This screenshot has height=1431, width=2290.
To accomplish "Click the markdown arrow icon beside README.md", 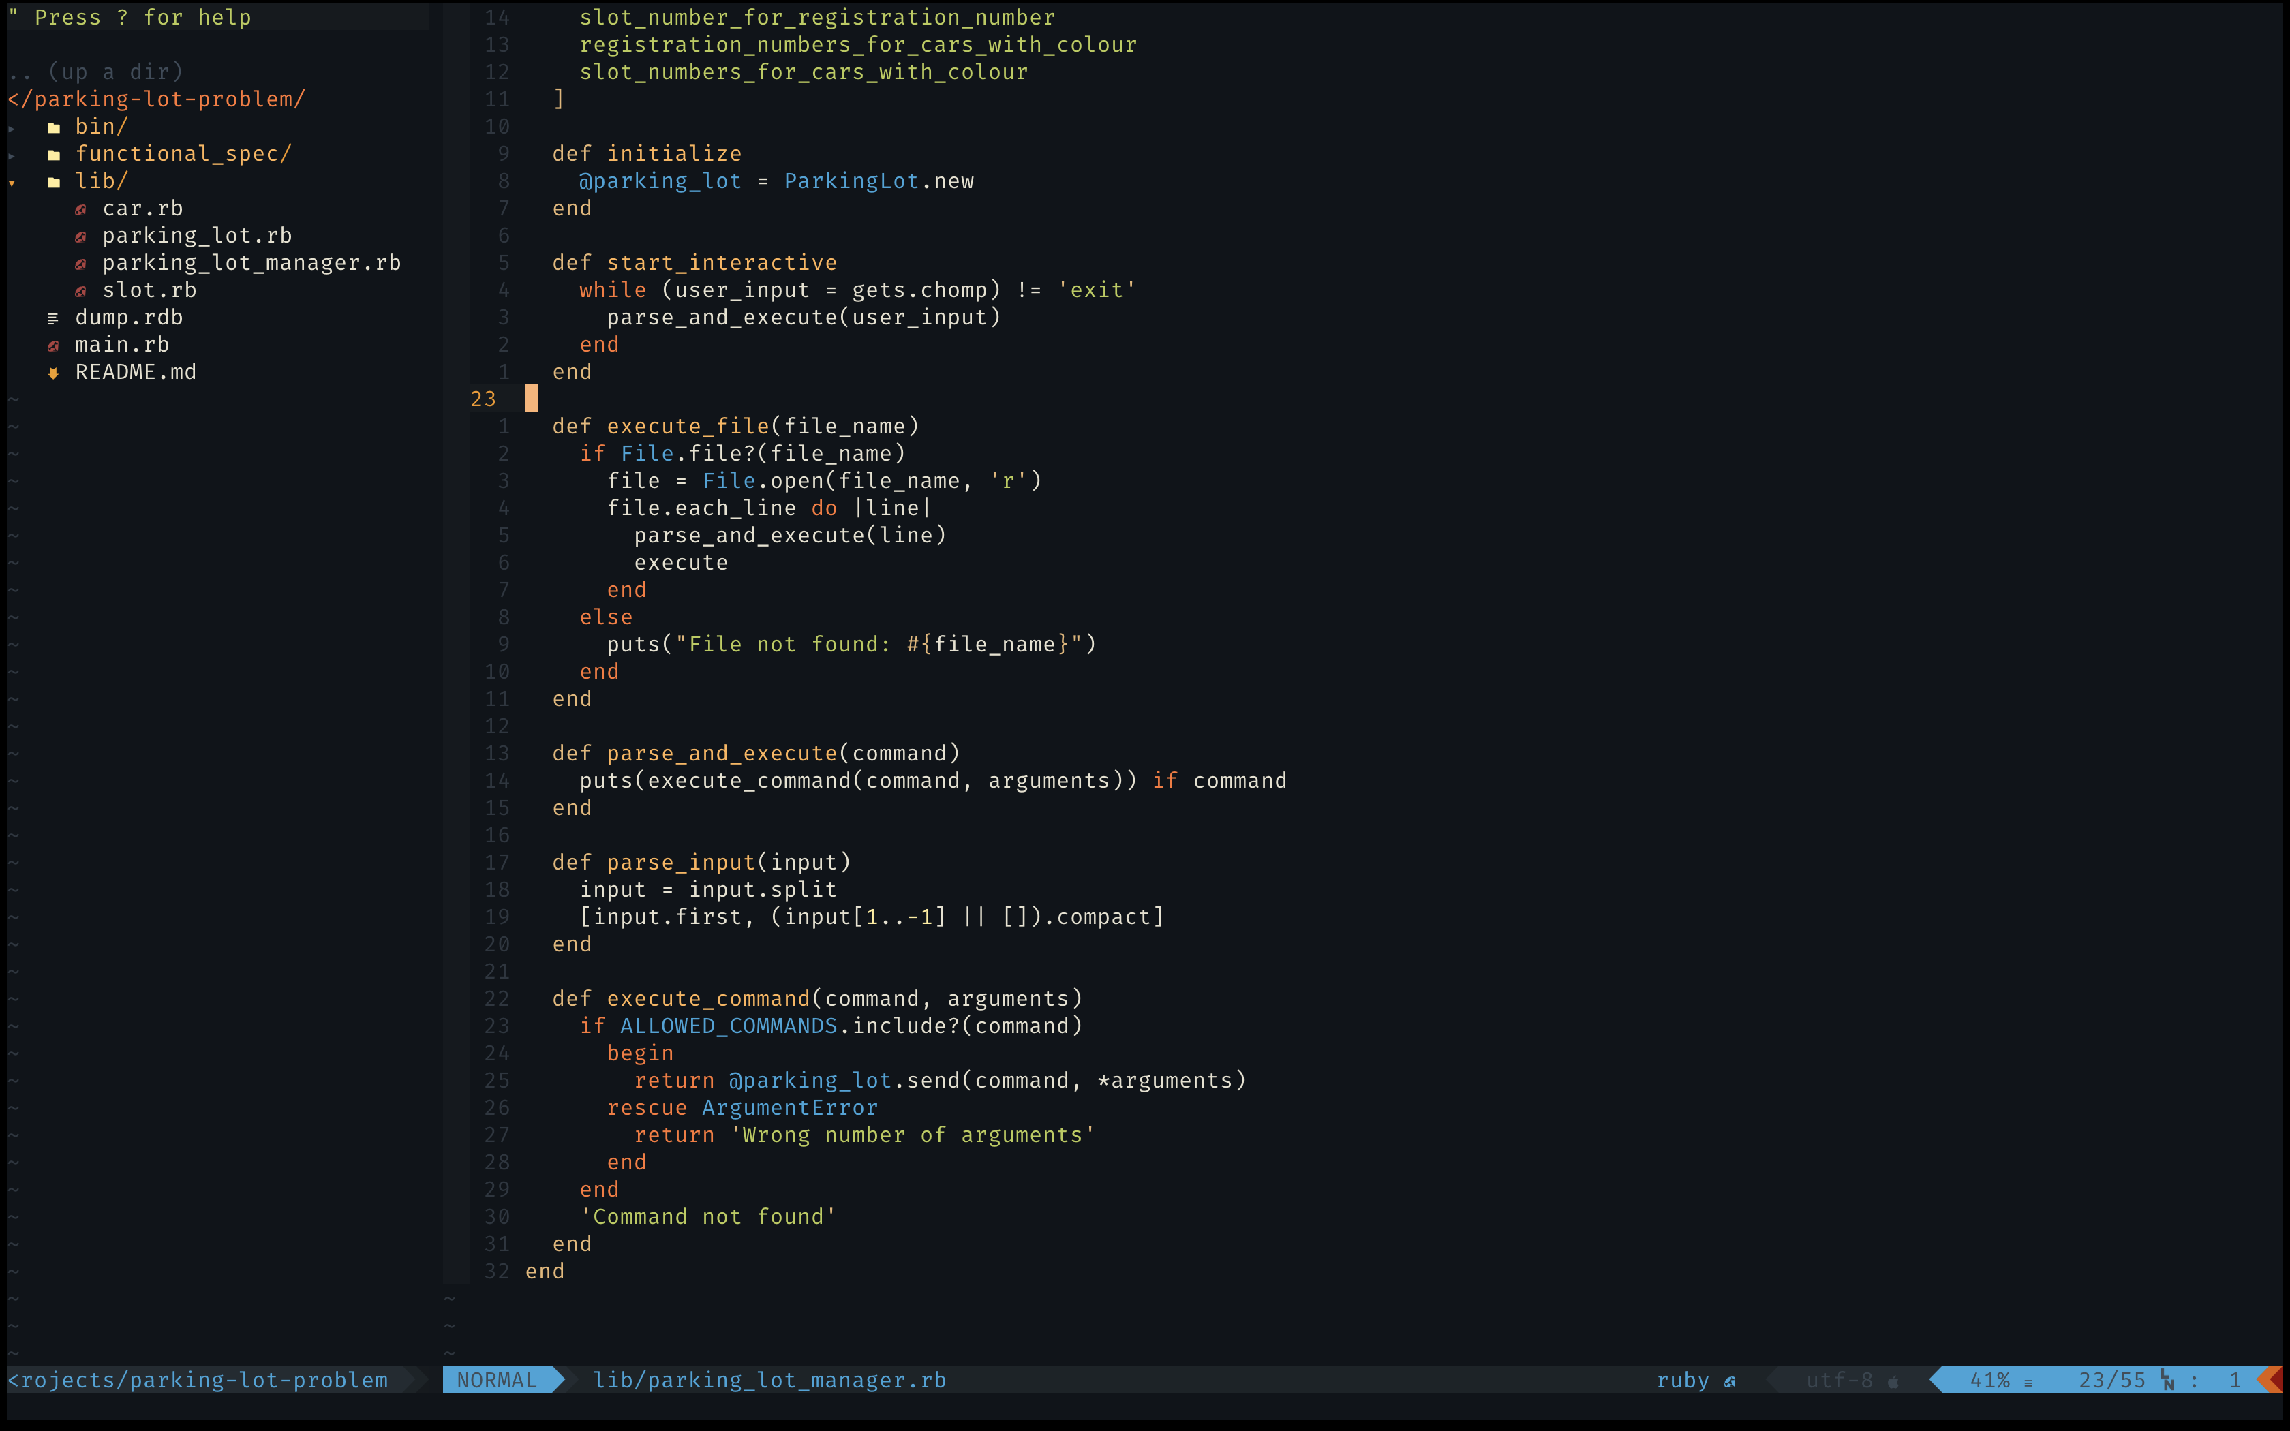I will pyautogui.click(x=53, y=373).
